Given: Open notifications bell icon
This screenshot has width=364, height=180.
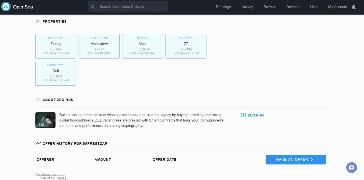Looking at the screenshot, I should (353, 7).
